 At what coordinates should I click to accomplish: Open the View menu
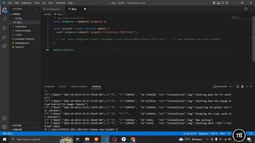[x=37, y=3]
